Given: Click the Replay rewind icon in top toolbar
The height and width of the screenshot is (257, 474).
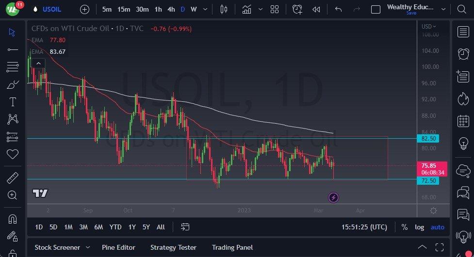Looking at the screenshot, I should (316, 9).
